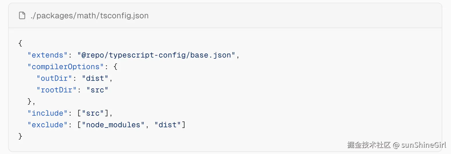Click the "node_modules" string in exclude array
451x154 pixels.
(113, 125)
